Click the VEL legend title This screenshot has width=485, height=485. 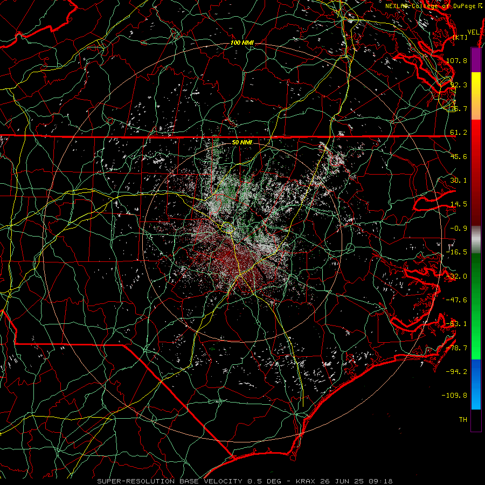click(x=474, y=32)
